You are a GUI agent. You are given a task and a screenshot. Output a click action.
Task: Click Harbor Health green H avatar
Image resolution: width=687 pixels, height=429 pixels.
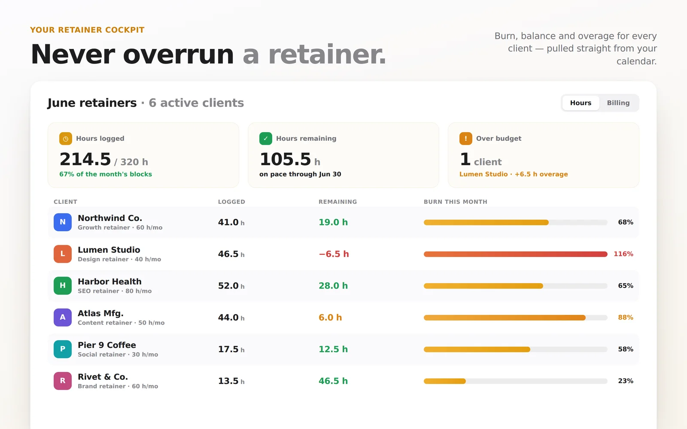(x=63, y=286)
